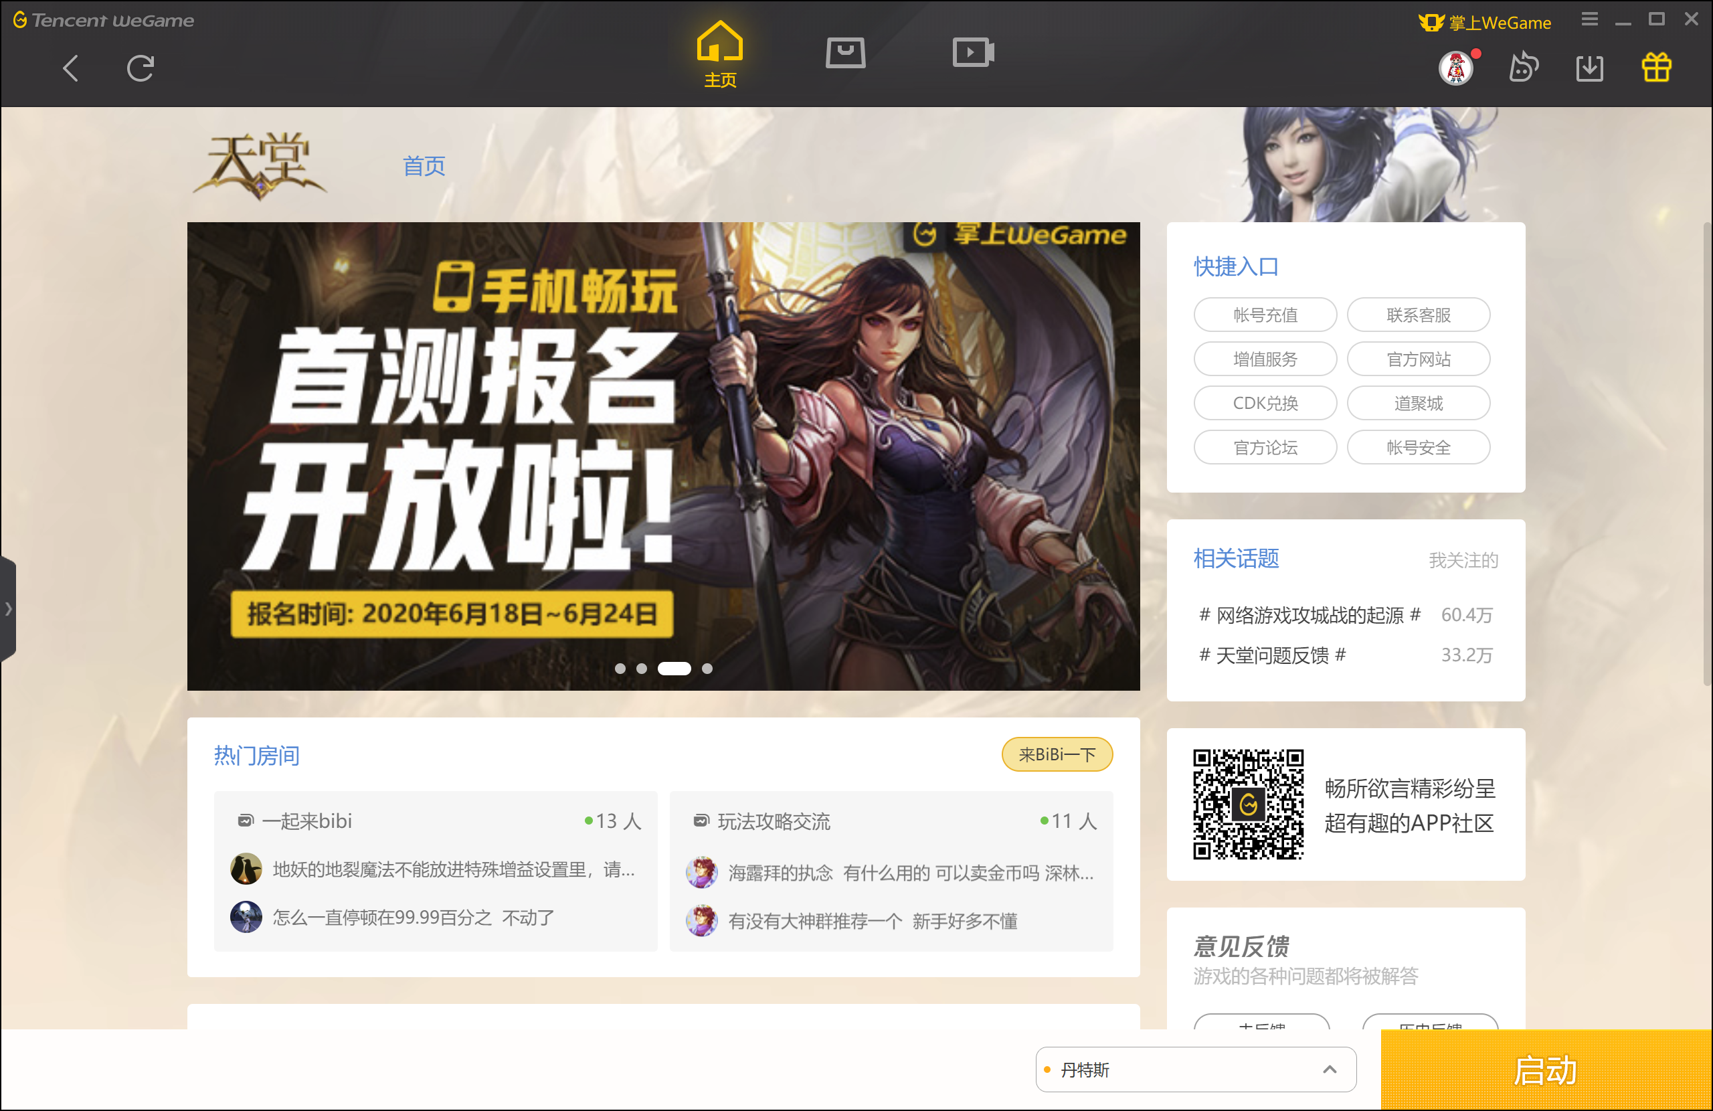Click the 道聚城 button
The width and height of the screenshot is (1713, 1111).
[x=1418, y=403]
